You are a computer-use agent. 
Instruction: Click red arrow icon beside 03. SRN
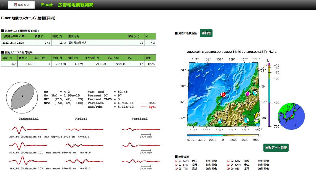pos(176,165)
